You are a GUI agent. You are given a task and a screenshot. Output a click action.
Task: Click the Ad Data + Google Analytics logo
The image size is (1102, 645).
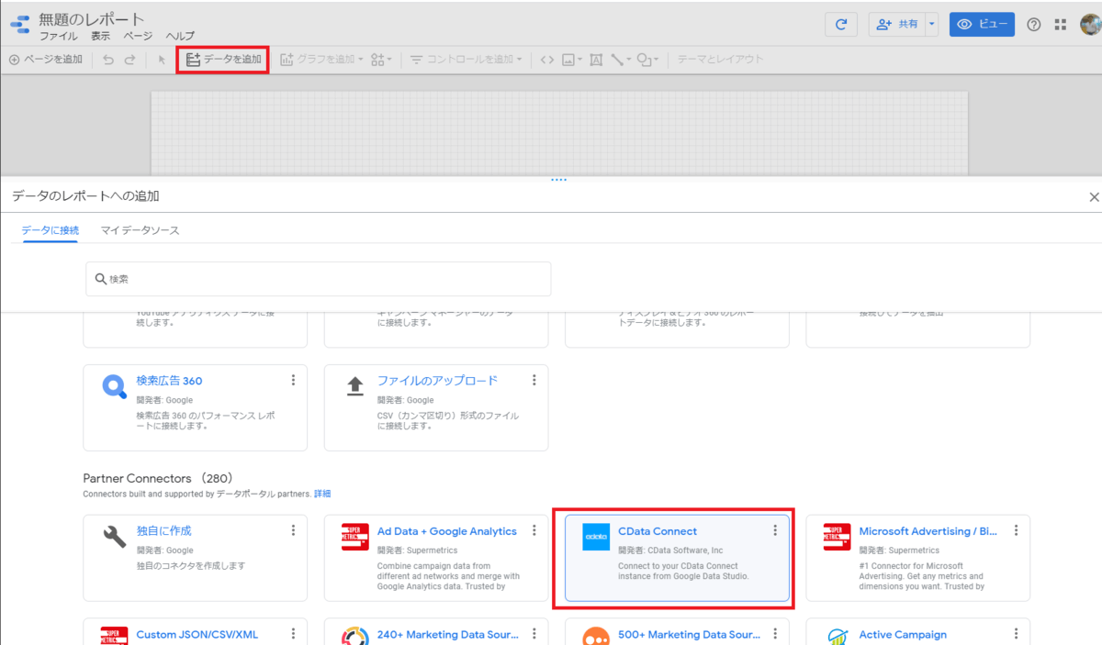tap(355, 537)
